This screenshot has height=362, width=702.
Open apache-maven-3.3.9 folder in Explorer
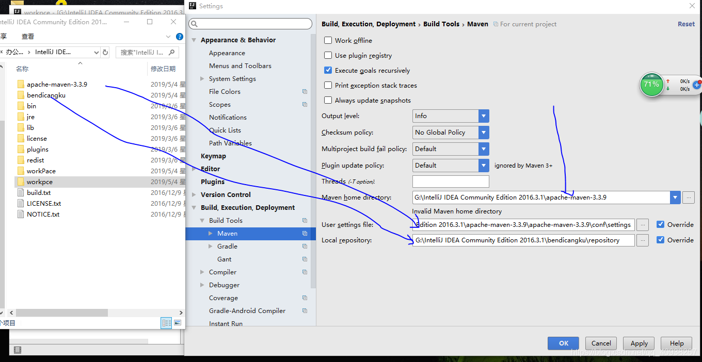tap(57, 84)
